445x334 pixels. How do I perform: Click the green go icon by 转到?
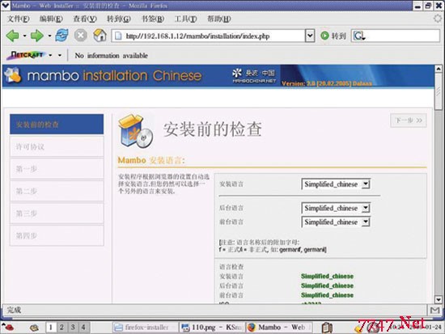click(324, 36)
